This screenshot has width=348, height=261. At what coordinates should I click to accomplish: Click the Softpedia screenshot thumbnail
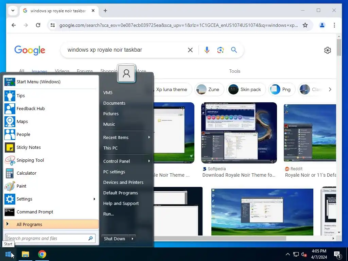pos(239,133)
